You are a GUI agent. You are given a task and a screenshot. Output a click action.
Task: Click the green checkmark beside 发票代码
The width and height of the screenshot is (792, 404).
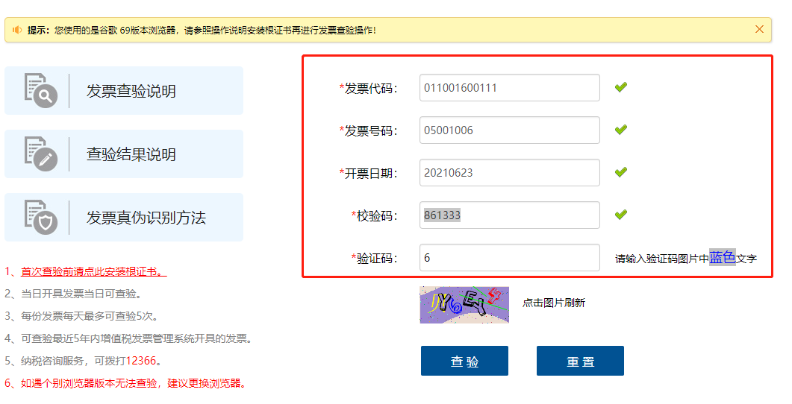(x=620, y=87)
